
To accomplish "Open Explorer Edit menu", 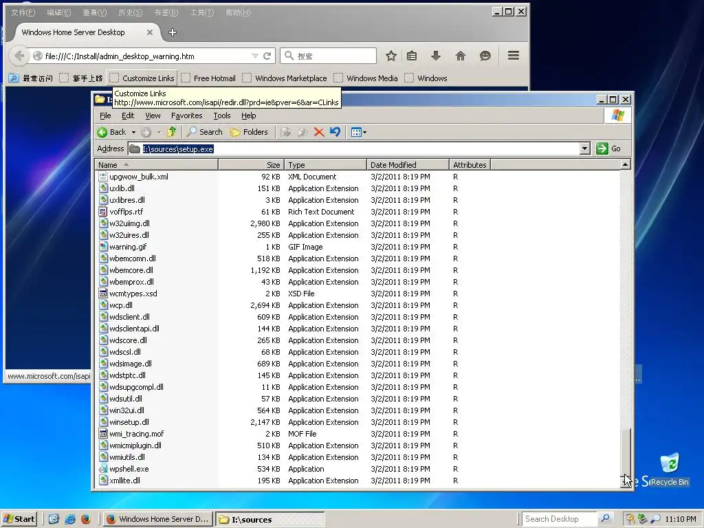I will point(128,115).
